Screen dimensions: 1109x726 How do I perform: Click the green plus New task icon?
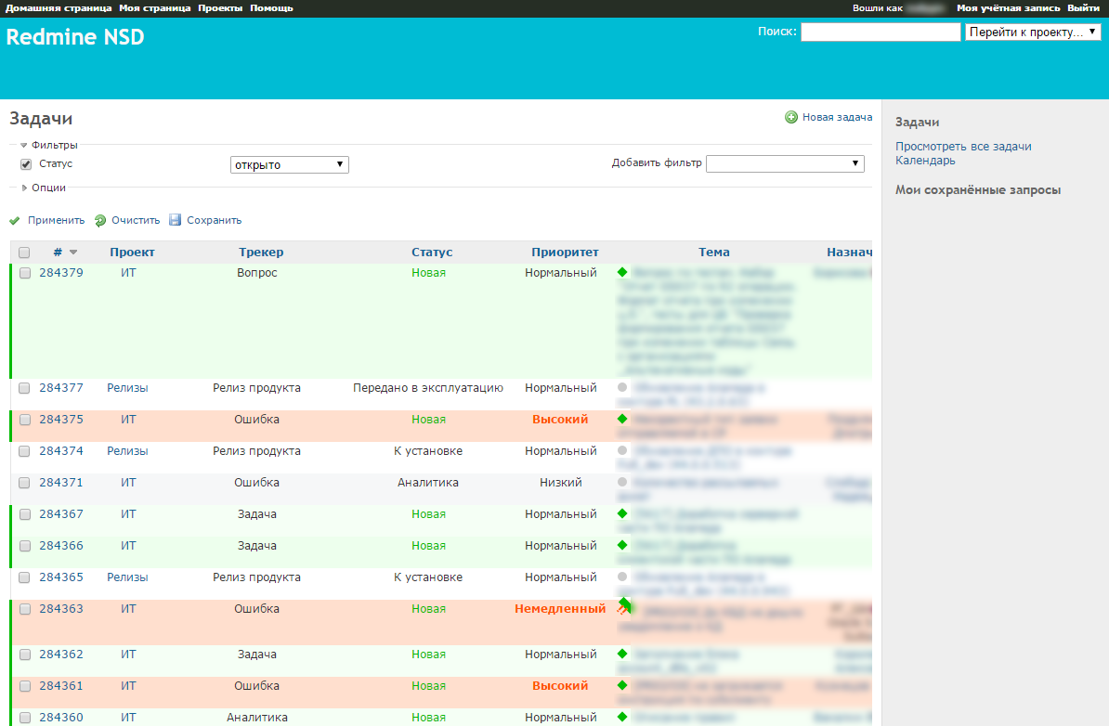(x=791, y=117)
